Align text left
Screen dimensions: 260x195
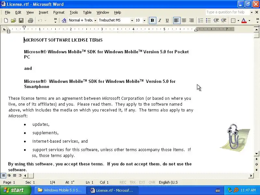176,20
